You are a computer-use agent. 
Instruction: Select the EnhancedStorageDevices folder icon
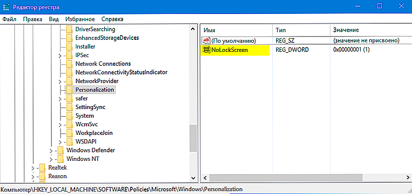tap(69, 38)
